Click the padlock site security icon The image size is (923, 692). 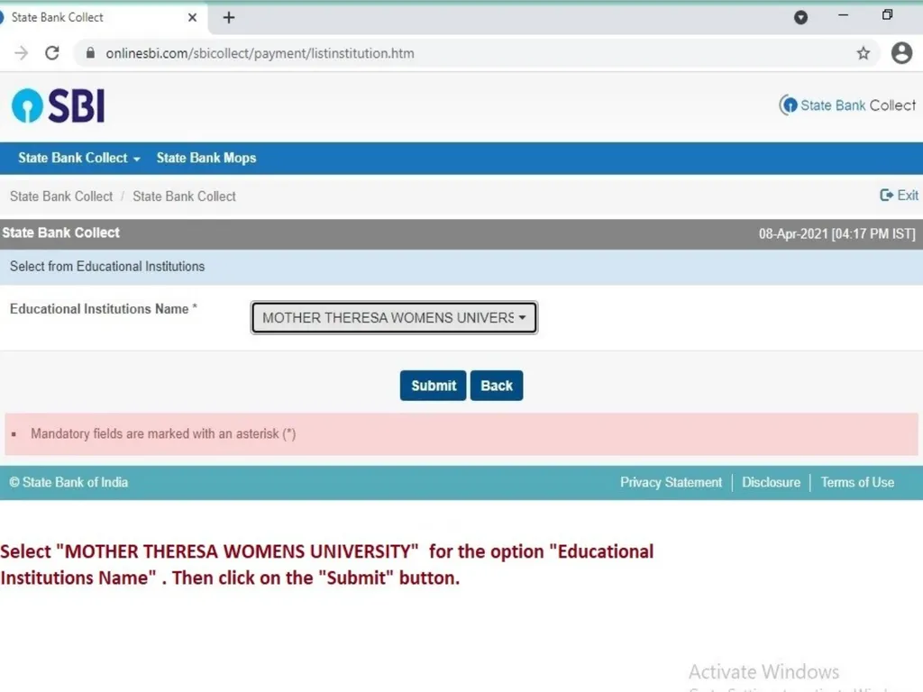point(90,53)
